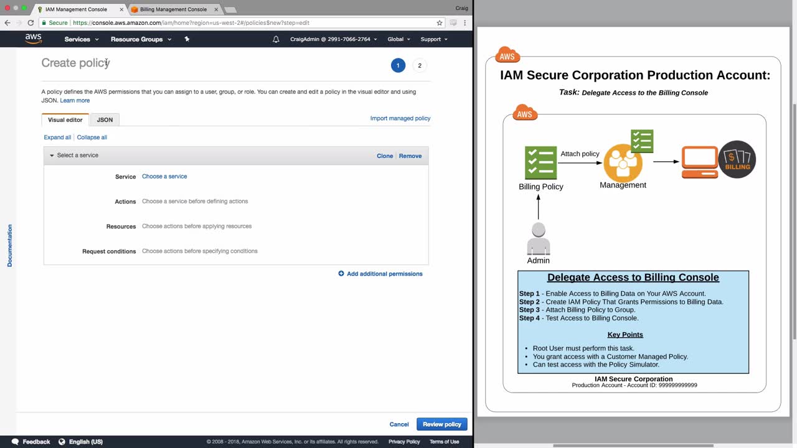Click the Learn more link
The image size is (797, 448).
[x=75, y=100]
